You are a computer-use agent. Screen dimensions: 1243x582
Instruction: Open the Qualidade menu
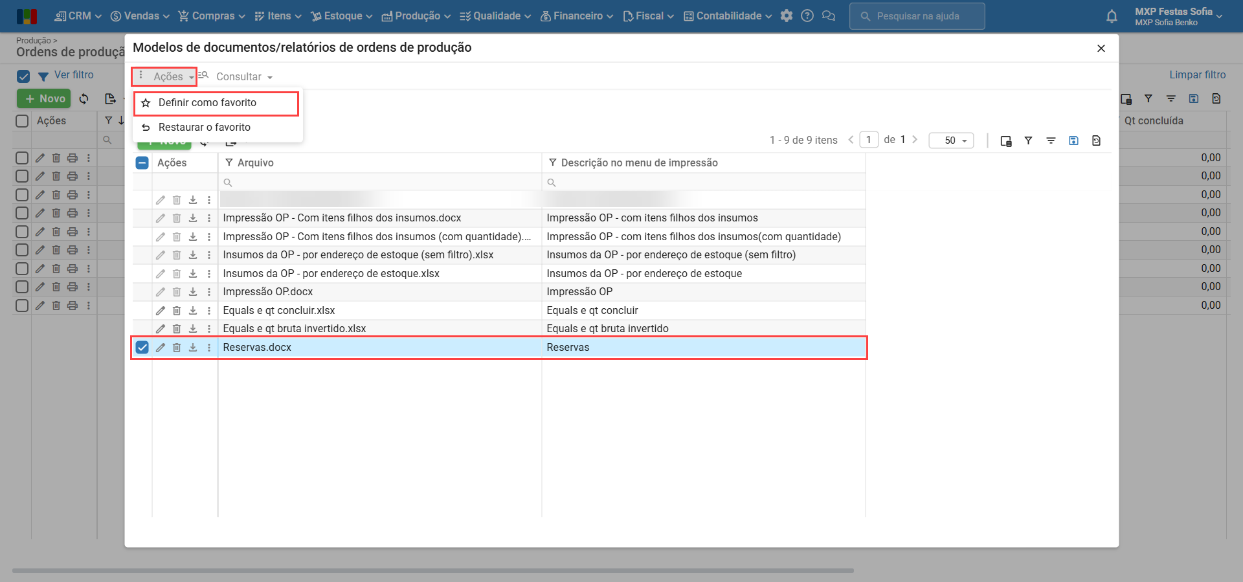(495, 16)
